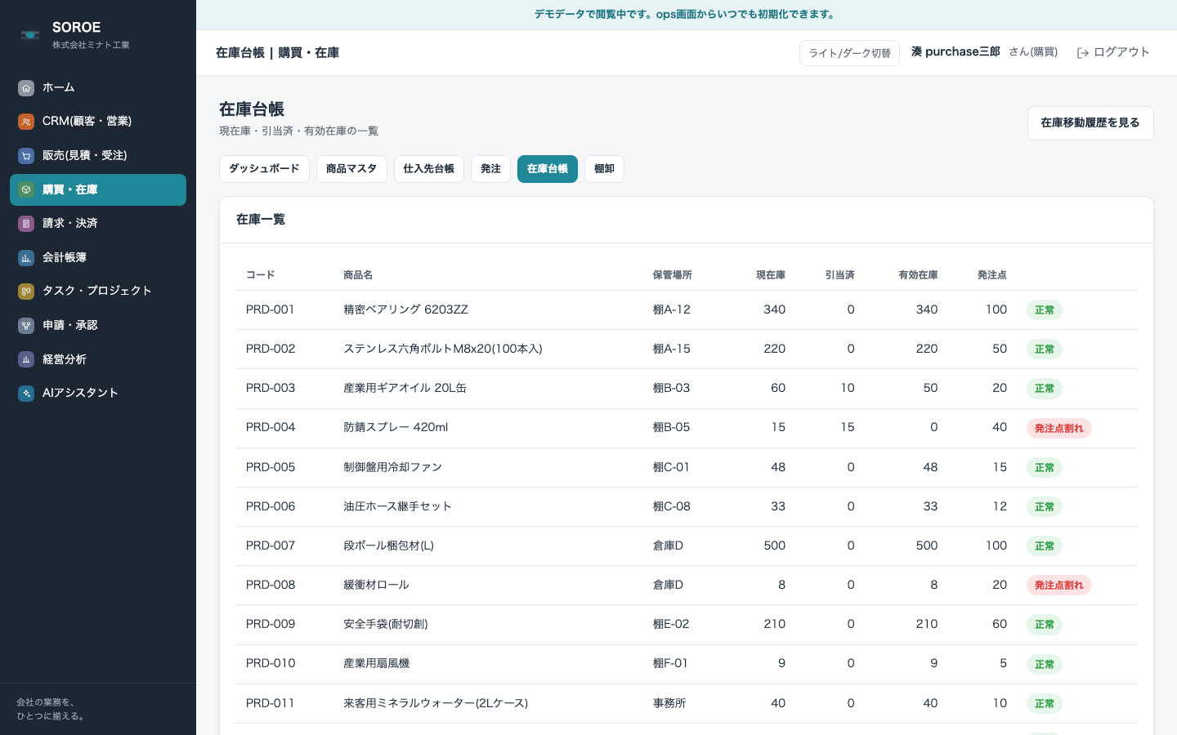Screen dimensions: 1177x735
Task: Click the 商品名 column header
Action: tap(358, 275)
